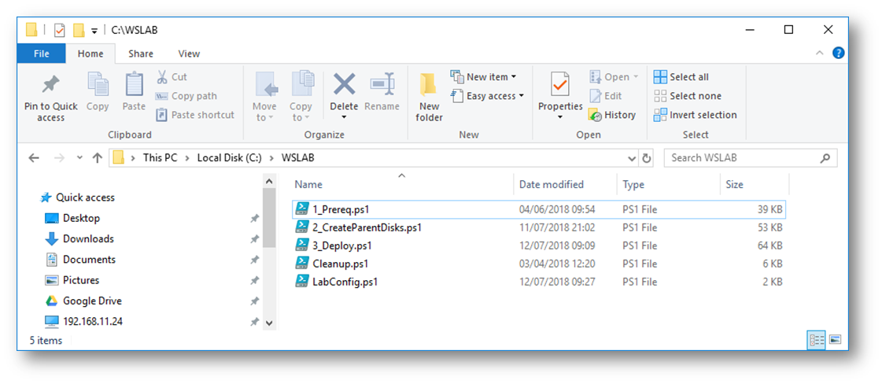
Task: Open file History
Action: pos(612,115)
